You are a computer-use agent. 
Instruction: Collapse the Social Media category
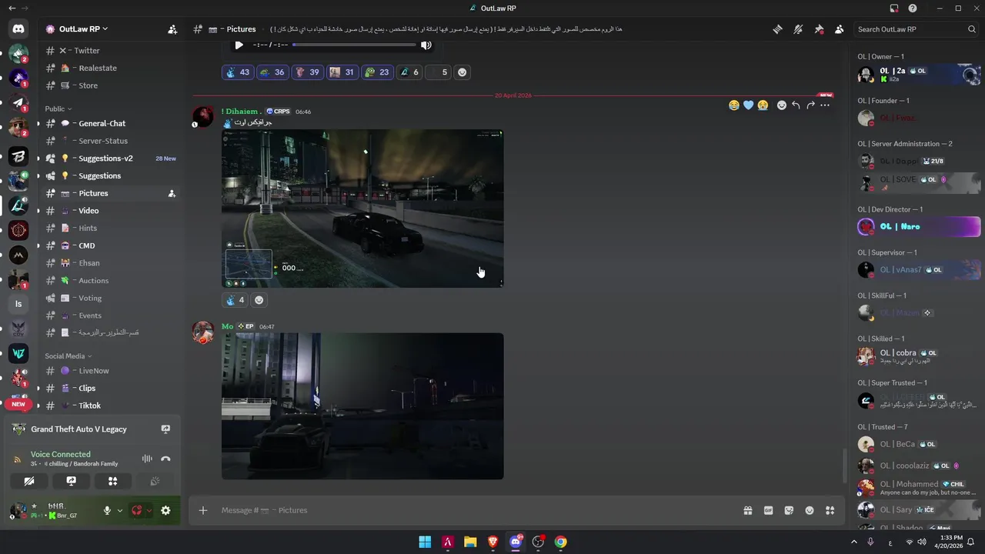(68, 356)
